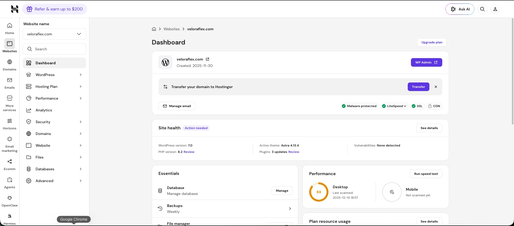514x226 pixels.
Task: Click the gift icon in refer banner
Action: coord(29,9)
